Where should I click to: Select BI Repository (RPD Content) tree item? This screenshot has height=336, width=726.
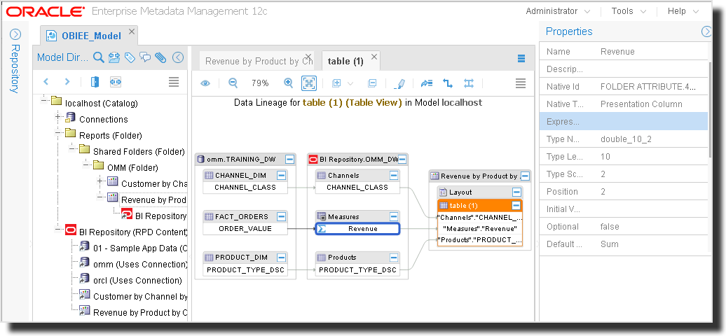[133, 232]
